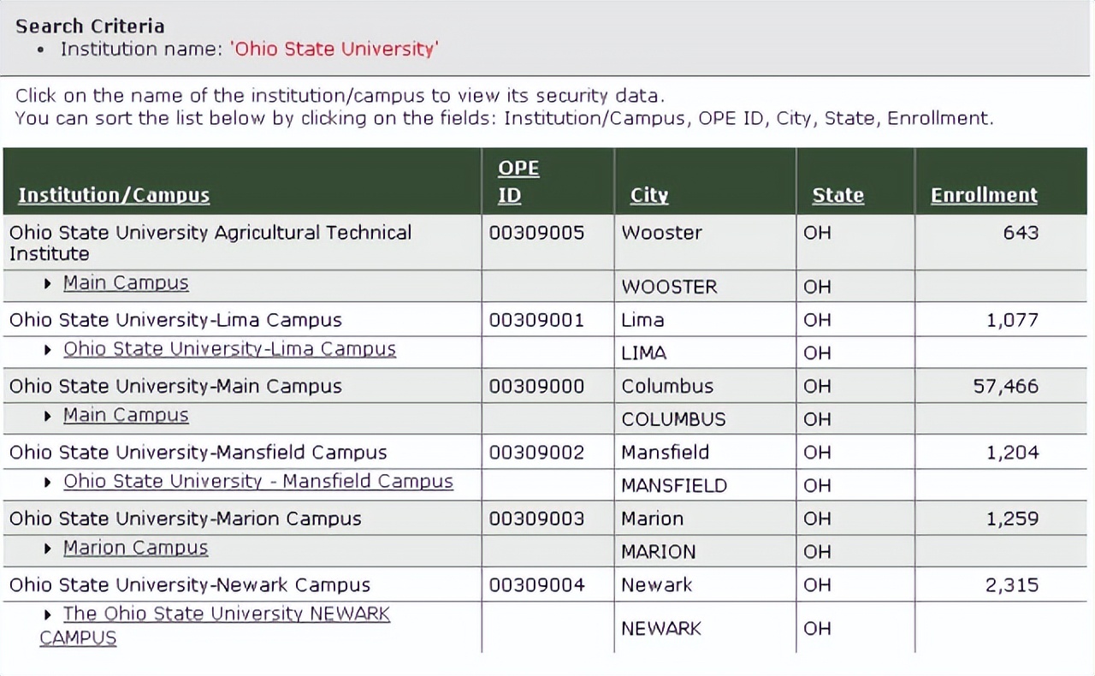Open Main Campus link in Columbus row
Image resolution: width=1095 pixels, height=676 pixels.
[x=126, y=415]
